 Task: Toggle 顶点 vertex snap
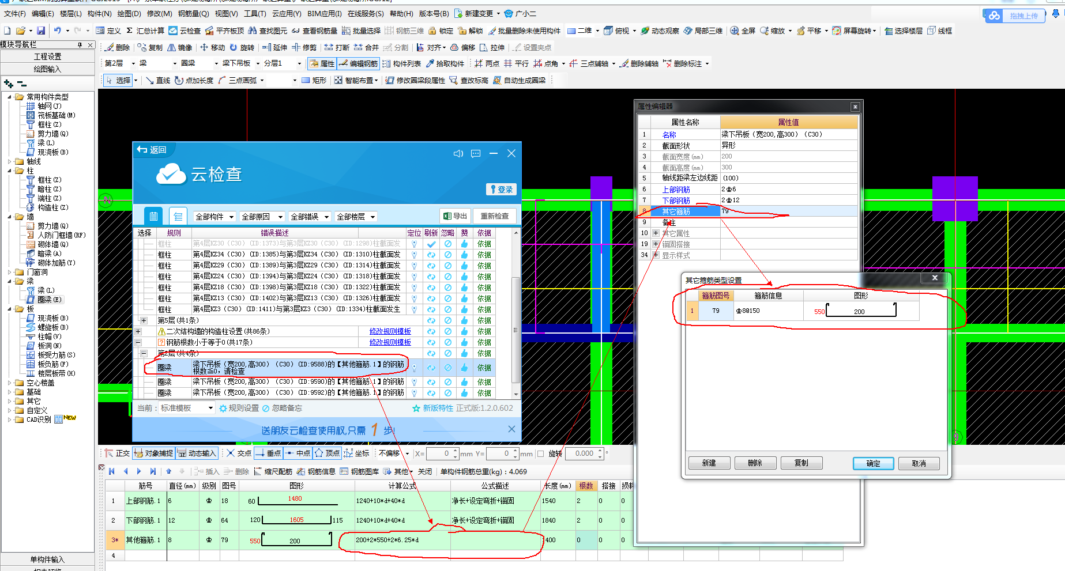tap(327, 453)
